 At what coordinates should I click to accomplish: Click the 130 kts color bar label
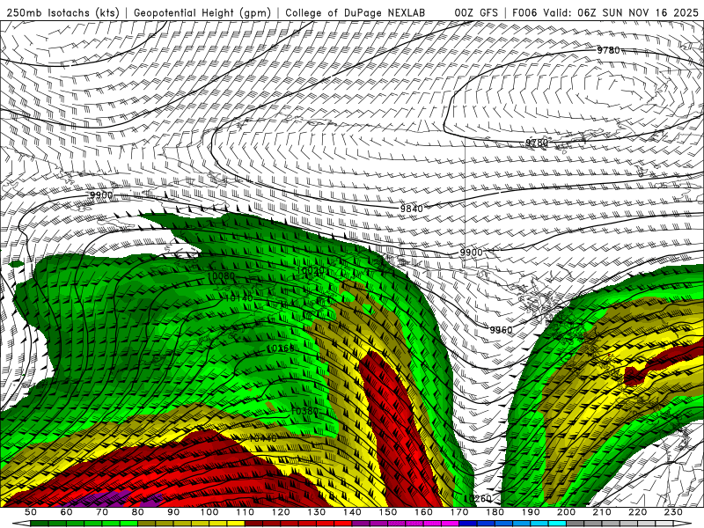(x=317, y=512)
